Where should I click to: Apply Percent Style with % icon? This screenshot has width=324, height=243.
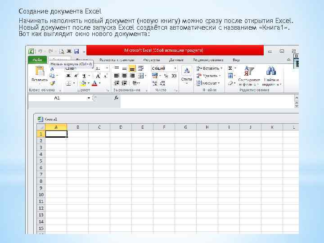point(166,76)
